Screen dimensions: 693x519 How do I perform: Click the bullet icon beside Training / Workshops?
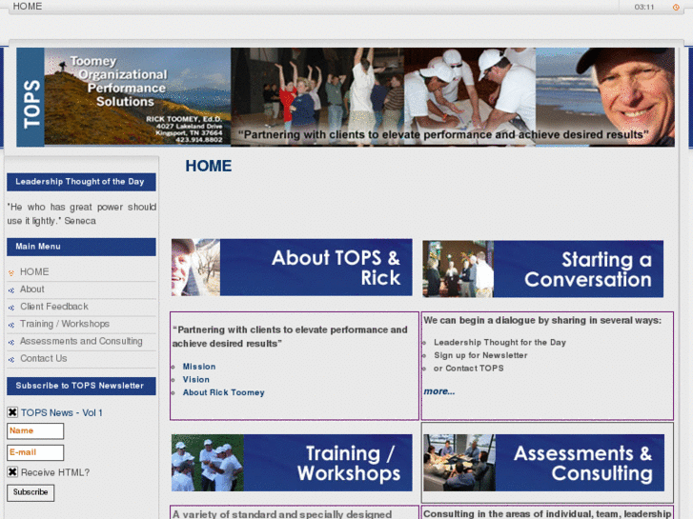(x=11, y=325)
